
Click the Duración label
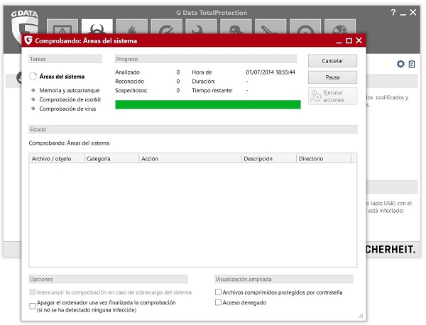204,81
